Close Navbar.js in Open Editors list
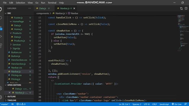189x106 pixels. click(x=9, y=92)
